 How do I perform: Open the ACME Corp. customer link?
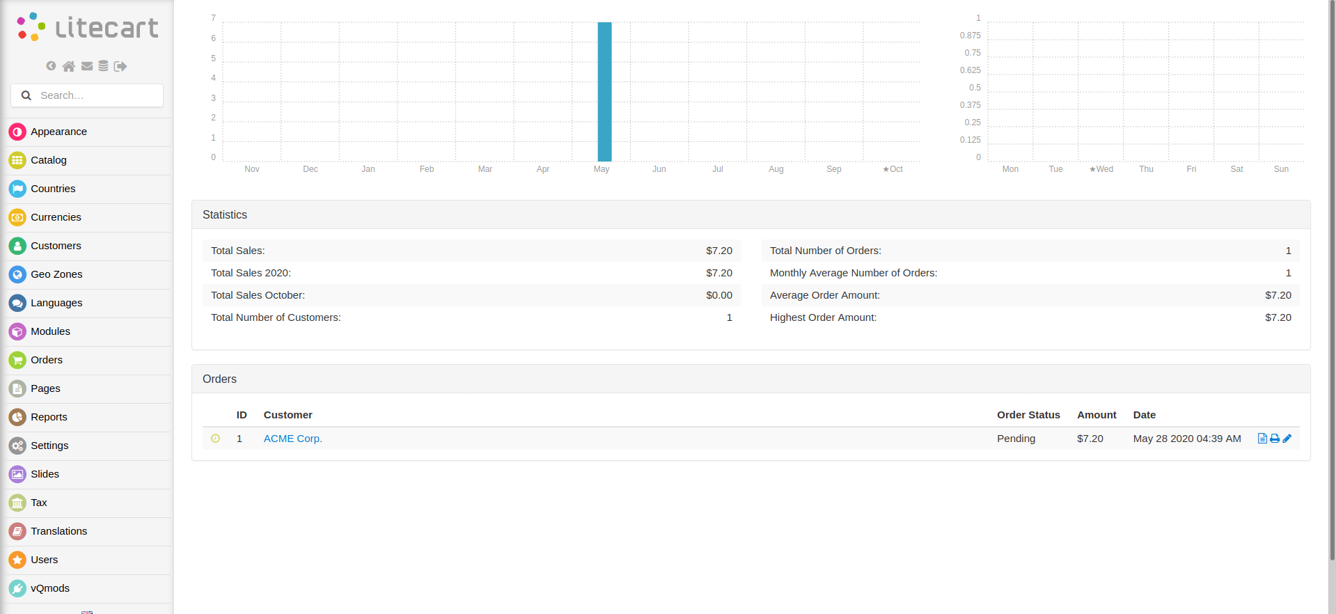[292, 439]
